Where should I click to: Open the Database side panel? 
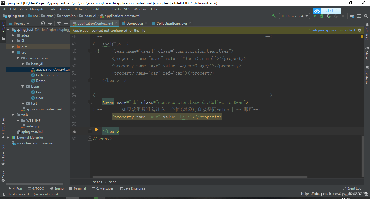pyautogui.click(x=367, y=75)
